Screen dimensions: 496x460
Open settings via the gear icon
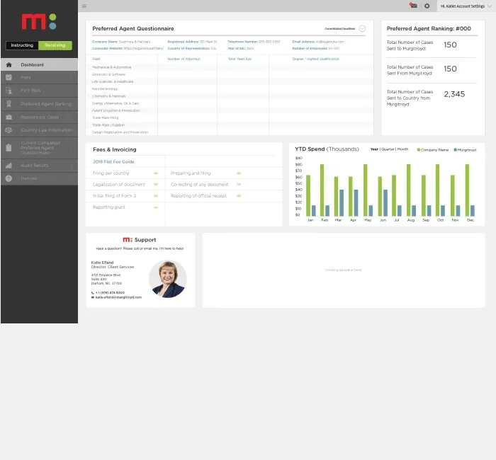point(427,6)
